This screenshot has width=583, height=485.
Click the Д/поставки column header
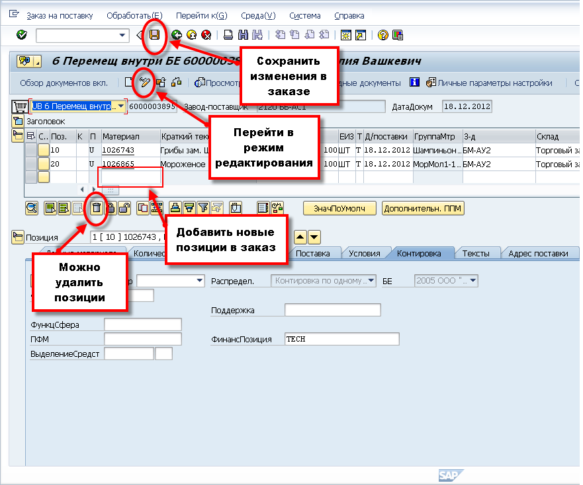[388, 136]
